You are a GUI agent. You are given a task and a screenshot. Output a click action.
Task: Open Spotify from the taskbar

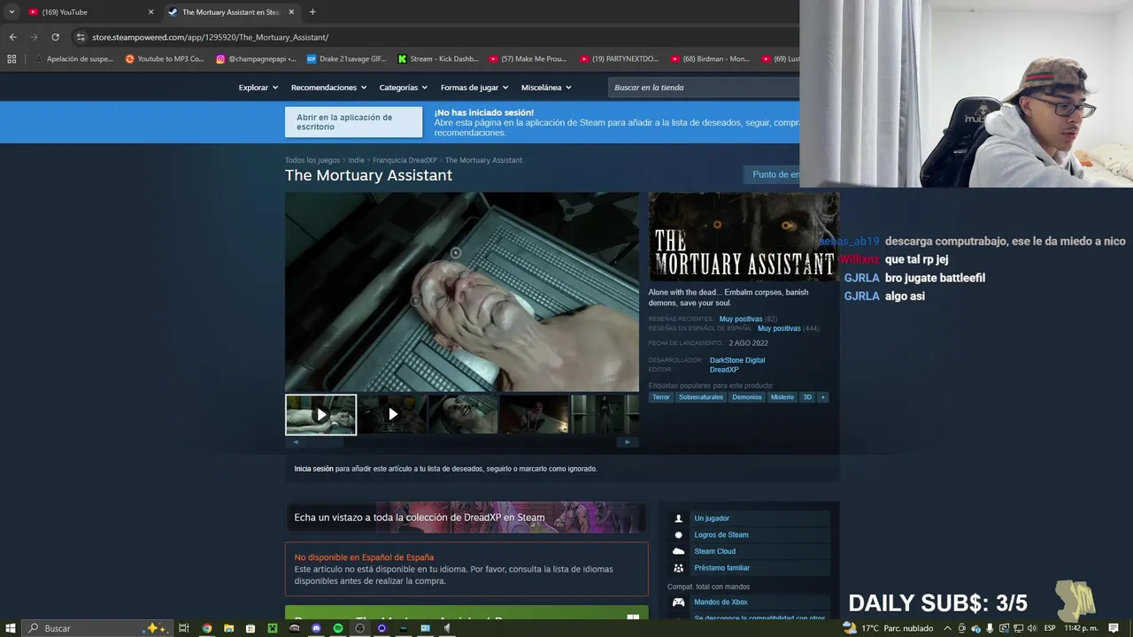point(338,628)
